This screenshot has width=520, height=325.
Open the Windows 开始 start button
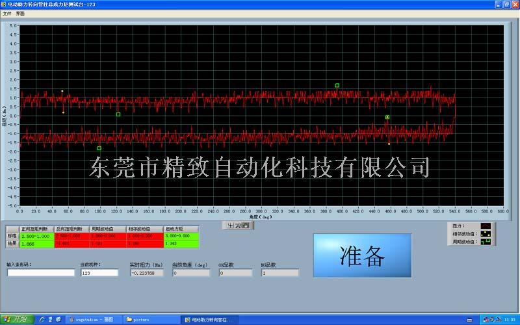[18, 319]
